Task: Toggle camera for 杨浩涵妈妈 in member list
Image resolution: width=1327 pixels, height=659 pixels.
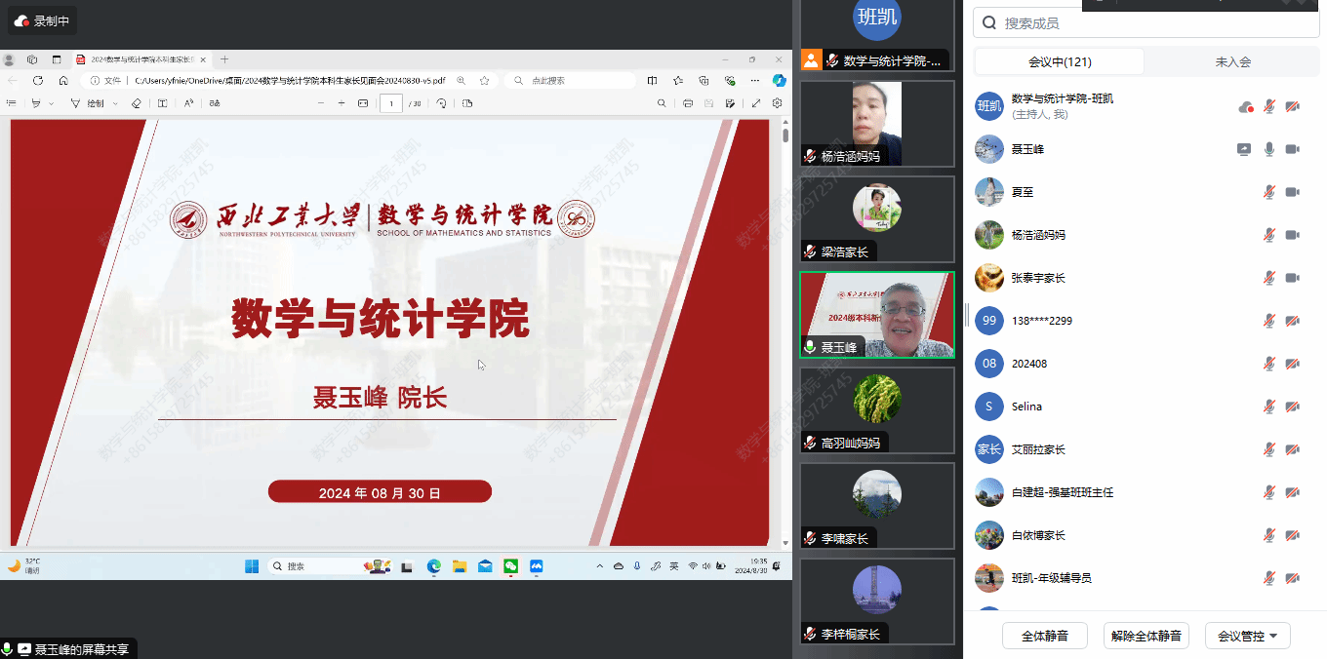Action: point(1293,235)
